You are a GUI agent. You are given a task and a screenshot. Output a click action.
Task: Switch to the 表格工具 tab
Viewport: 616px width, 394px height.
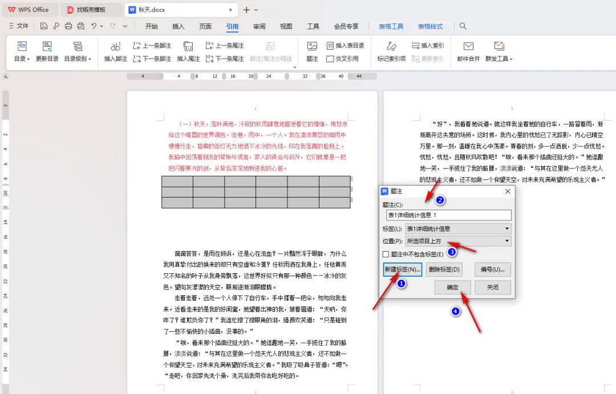(391, 26)
